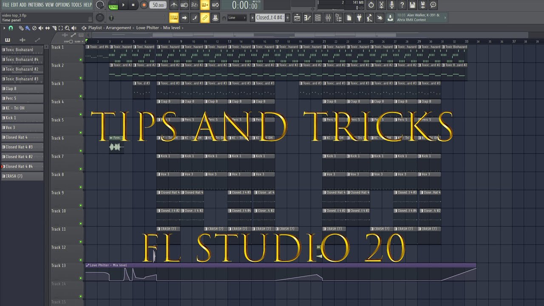Switch the PAT/SONG mode toggle
The image size is (544, 306).
click(113, 5)
